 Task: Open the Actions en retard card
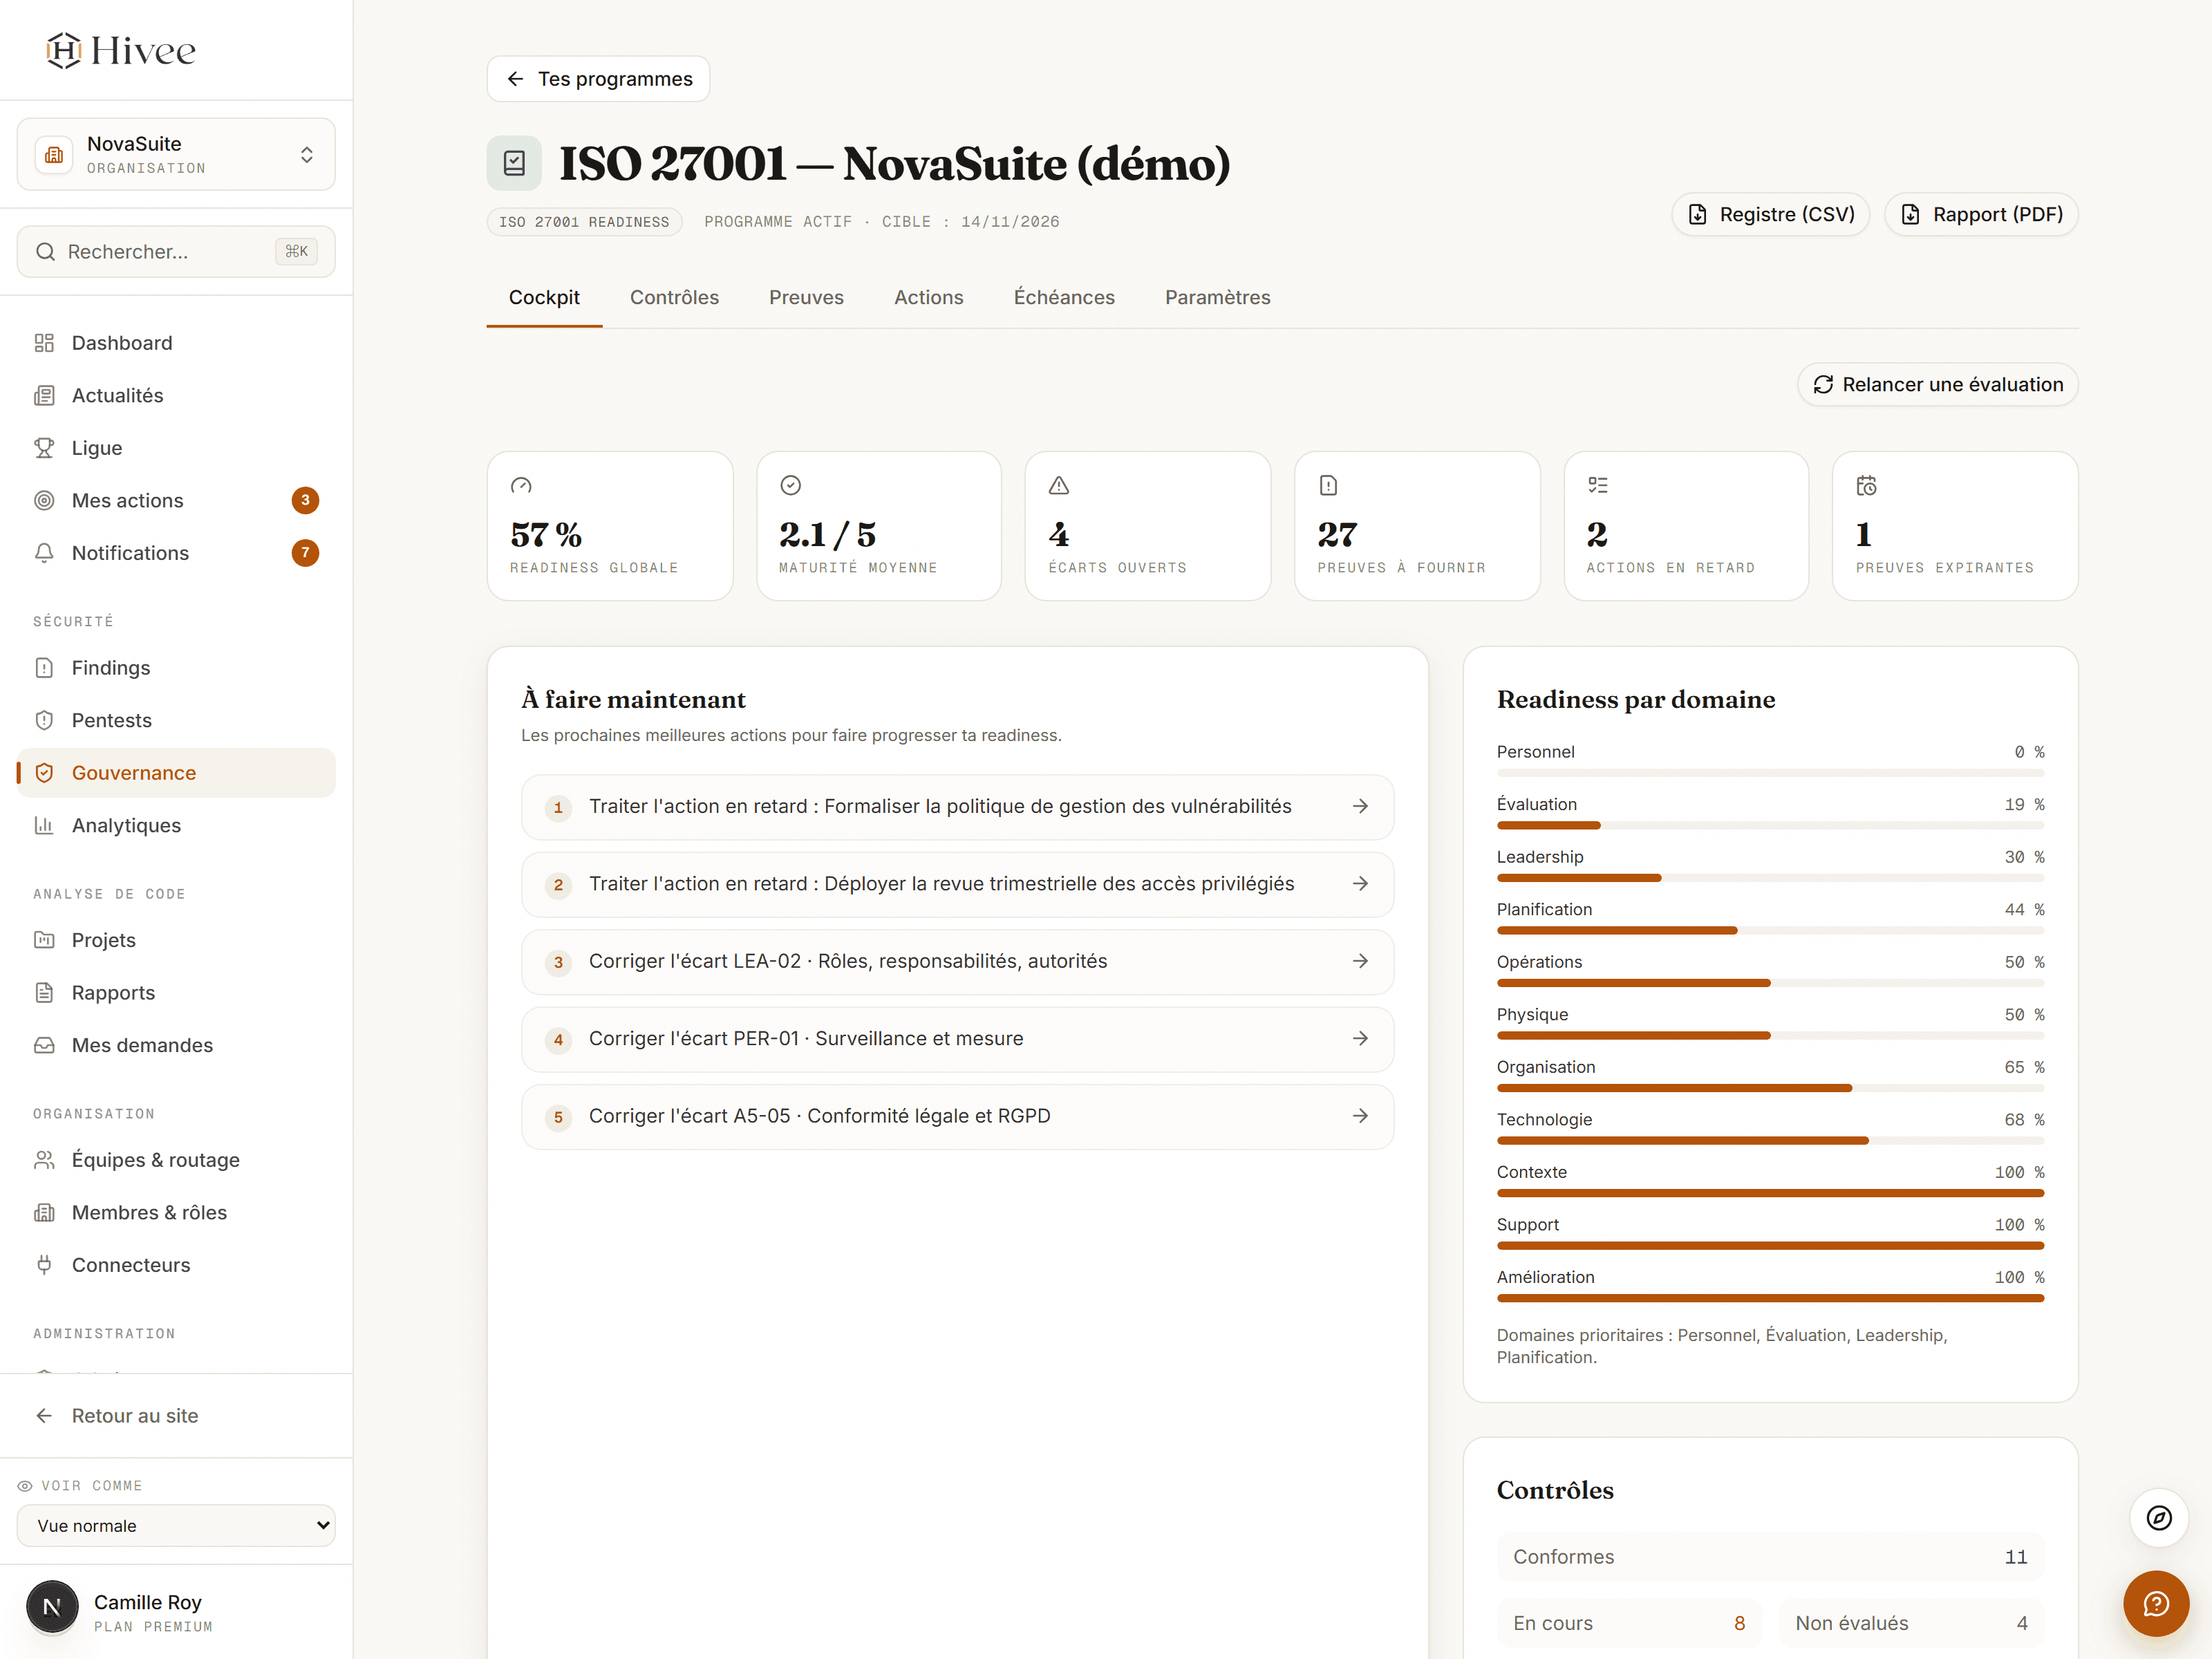pyautogui.click(x=1686, y=526)
